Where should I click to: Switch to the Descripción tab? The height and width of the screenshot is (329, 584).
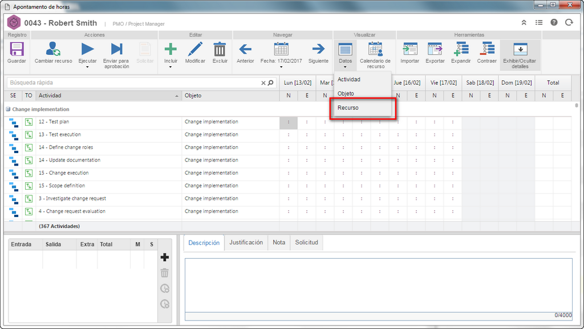[204, 243]
